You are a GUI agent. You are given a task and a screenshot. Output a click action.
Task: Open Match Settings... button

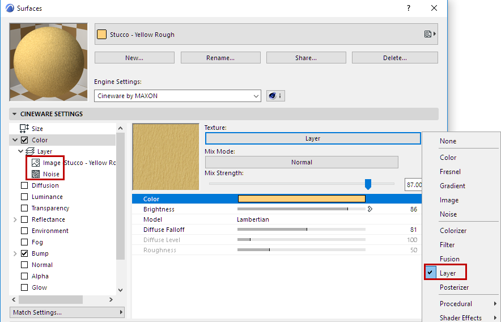click(67, 312)
